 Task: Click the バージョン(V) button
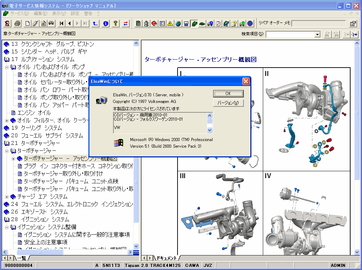228,103
